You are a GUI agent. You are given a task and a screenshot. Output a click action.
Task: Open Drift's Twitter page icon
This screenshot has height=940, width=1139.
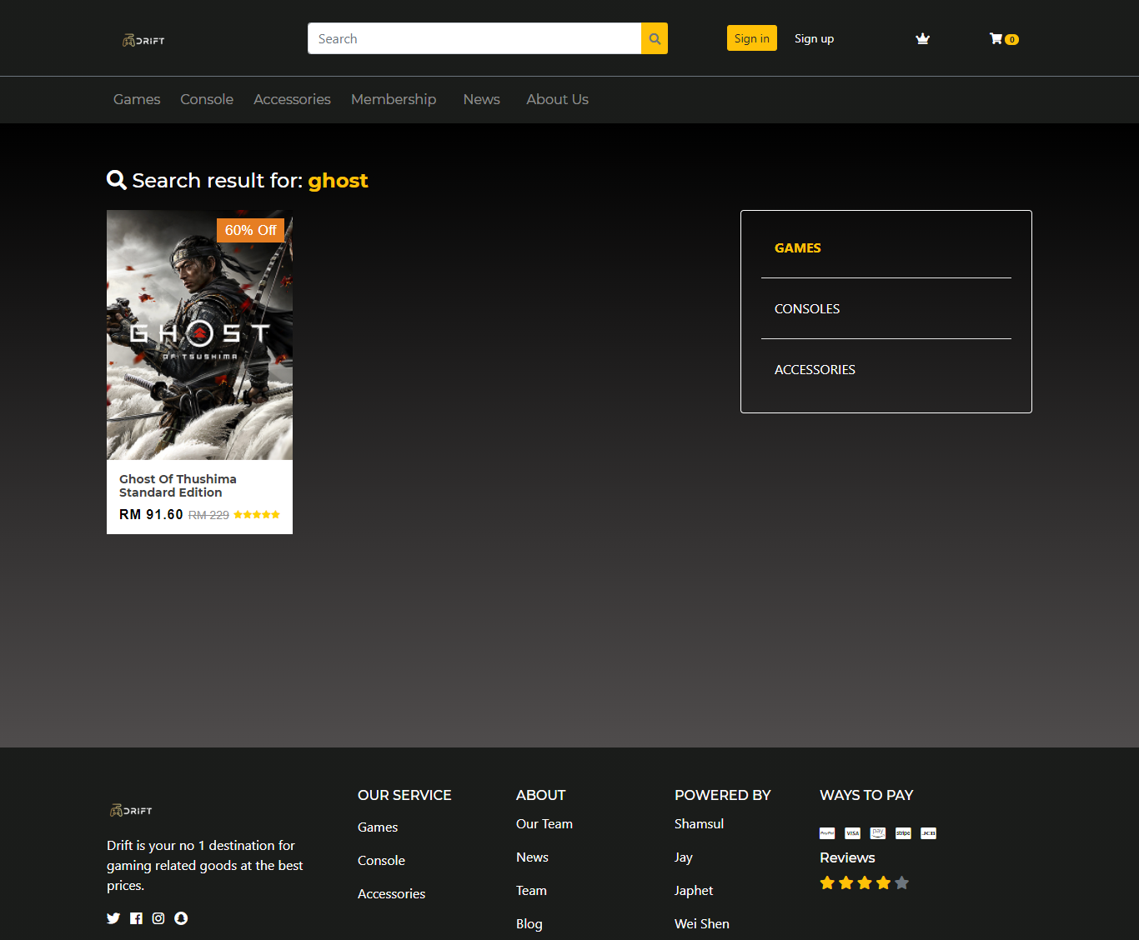[x=113, y=918]
